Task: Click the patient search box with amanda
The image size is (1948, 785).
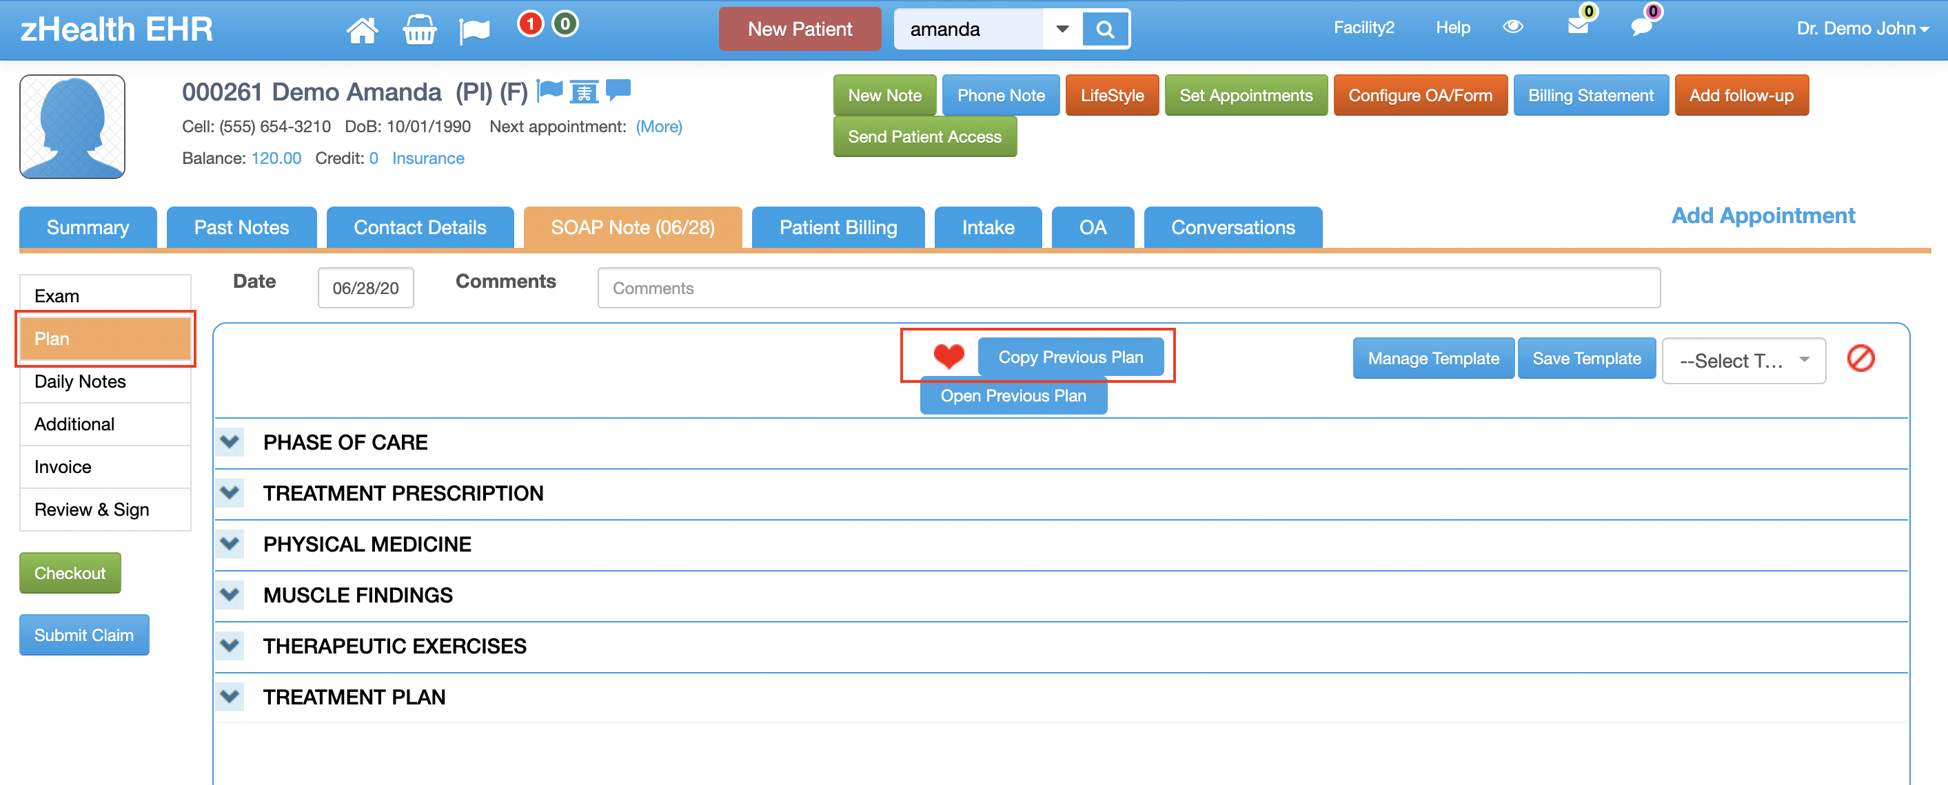Action: coord(967,30)
